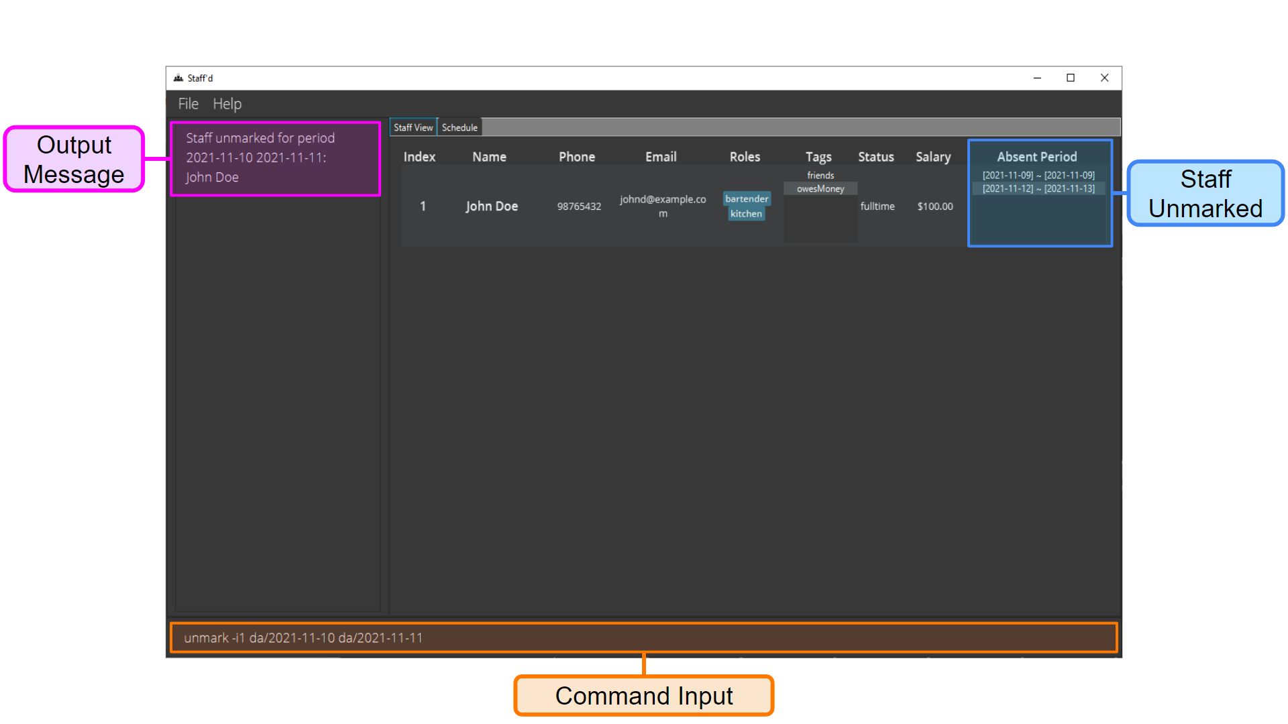
Task: Select the John Doe name cell
Action: pos(492,206)
